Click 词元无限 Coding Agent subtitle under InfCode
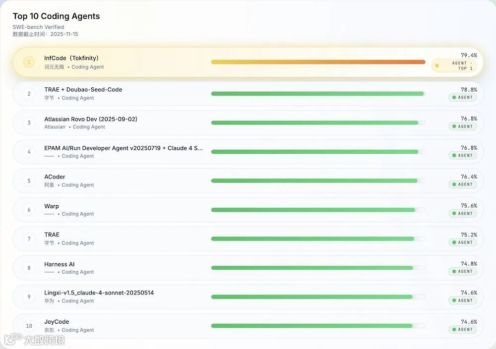The height and width of the screenshot is (349, 496). 74,67
